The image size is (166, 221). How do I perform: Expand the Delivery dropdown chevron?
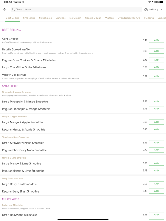tap(161, 9)
